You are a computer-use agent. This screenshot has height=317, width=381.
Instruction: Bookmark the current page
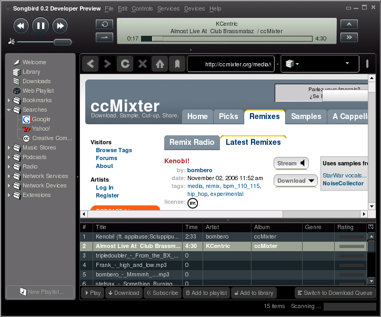click(x=177, y=64)
